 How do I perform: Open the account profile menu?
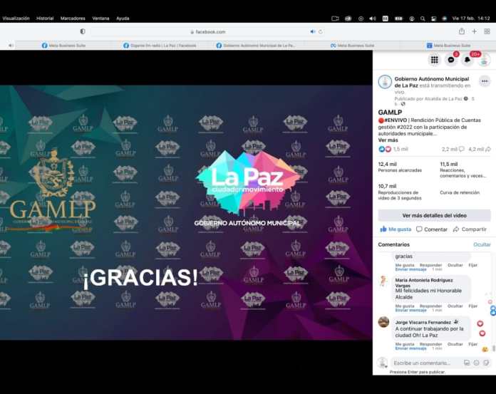point(485,60)
